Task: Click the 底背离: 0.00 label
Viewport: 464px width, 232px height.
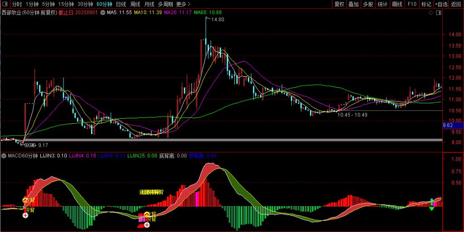Action: click(x=173, y=156)
